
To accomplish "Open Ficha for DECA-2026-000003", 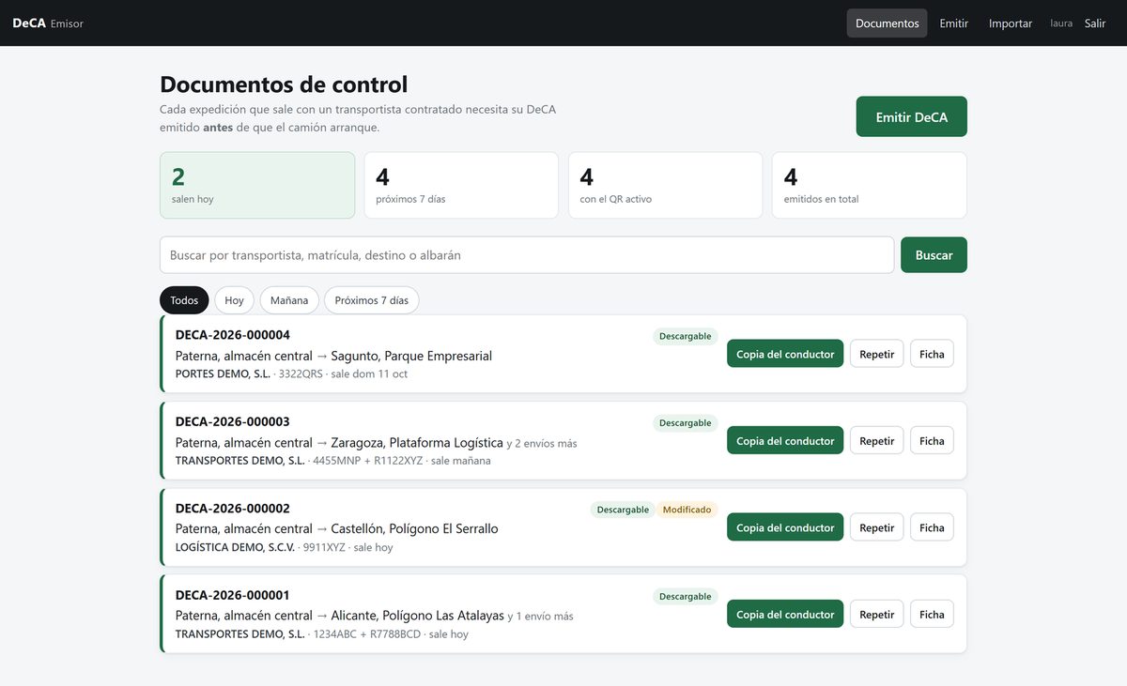I will tap(932, 441).
